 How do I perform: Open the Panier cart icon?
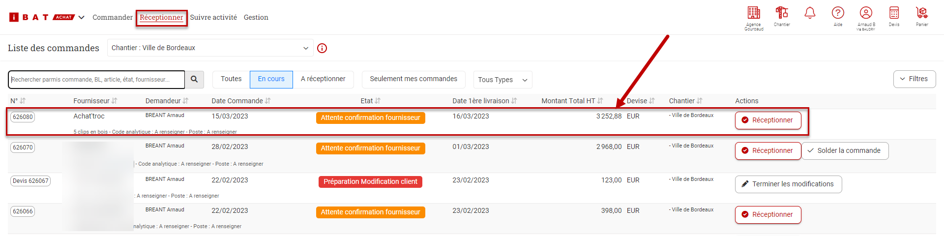[922, 13]
